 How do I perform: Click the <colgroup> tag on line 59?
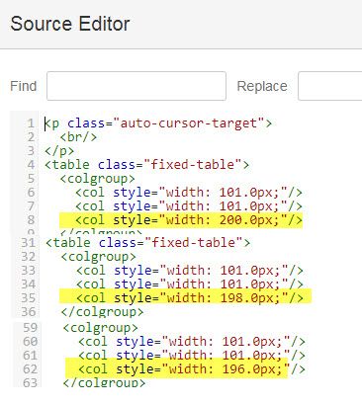click(100, 328)
